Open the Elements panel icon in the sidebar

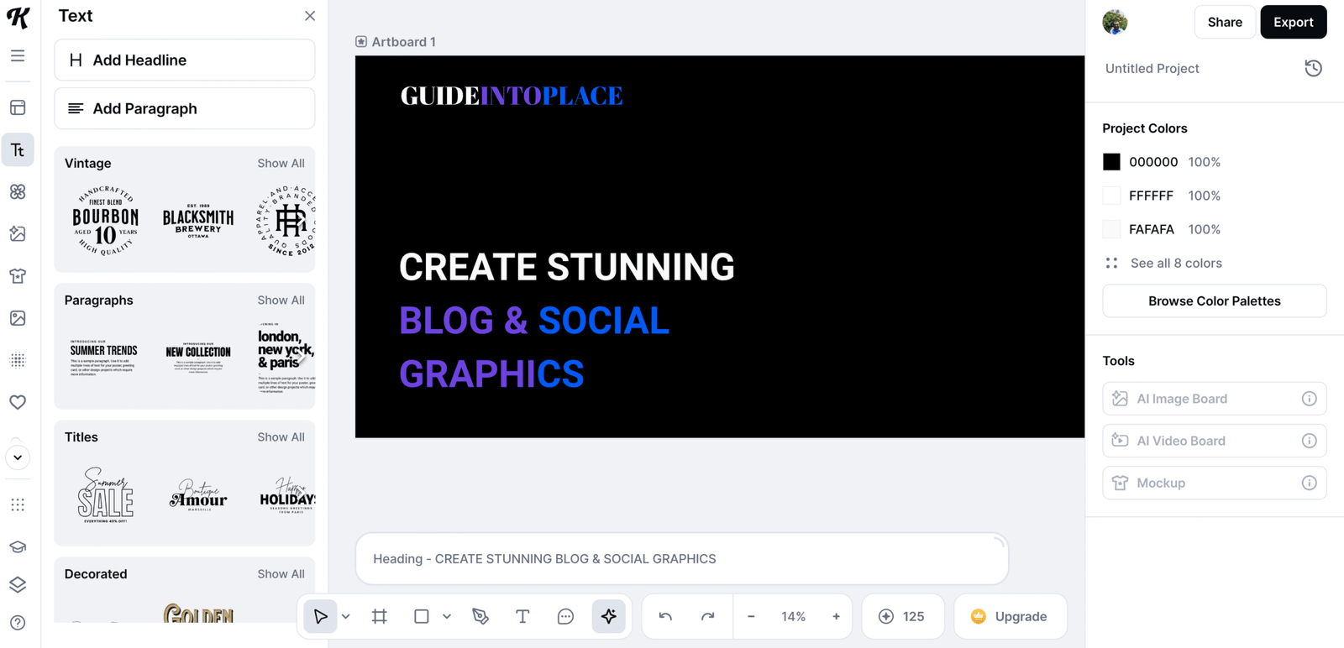click(18, 191)
